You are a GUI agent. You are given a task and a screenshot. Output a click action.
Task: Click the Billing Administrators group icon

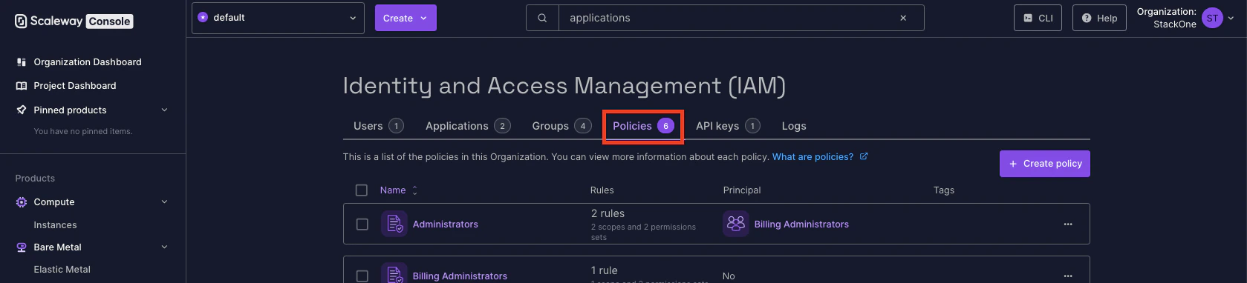click(736, 224)
